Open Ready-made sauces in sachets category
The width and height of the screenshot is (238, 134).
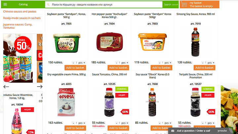(22, 18)
